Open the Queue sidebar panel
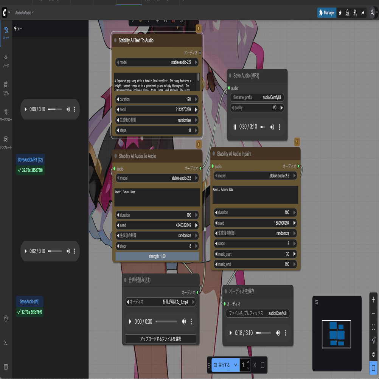The image size is (379, 379). [x=6, y=33]
